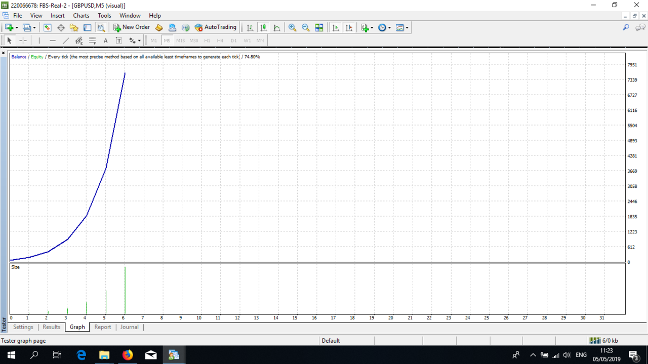This screenshot has width=648, height=364.
Task: Click the Arrows objects icon
Action: click(132, 41)
